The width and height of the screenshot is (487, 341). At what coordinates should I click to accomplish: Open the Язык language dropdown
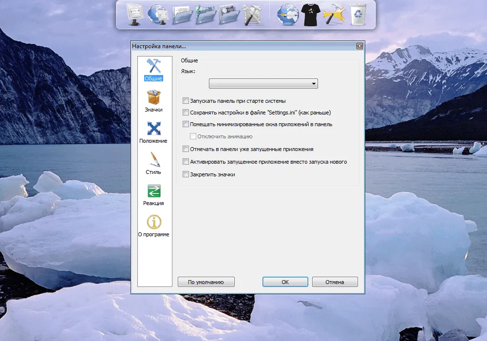(263, 83)
